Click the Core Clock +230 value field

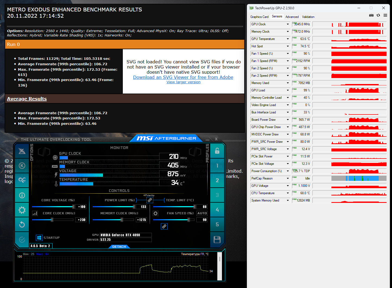click(x=81, y=220)
